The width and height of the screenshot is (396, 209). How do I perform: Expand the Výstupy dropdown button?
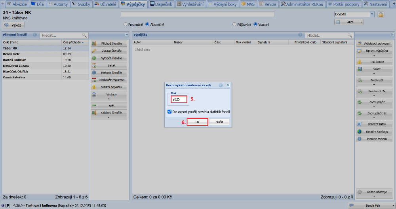(109, 96)
